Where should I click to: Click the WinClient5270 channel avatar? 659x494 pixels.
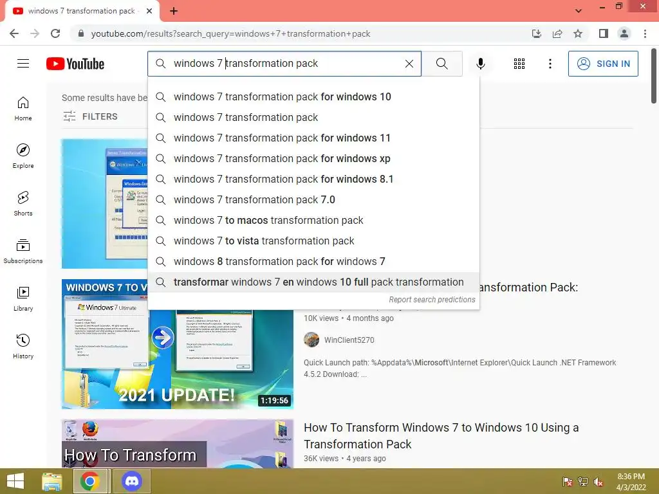pos(311,340)
